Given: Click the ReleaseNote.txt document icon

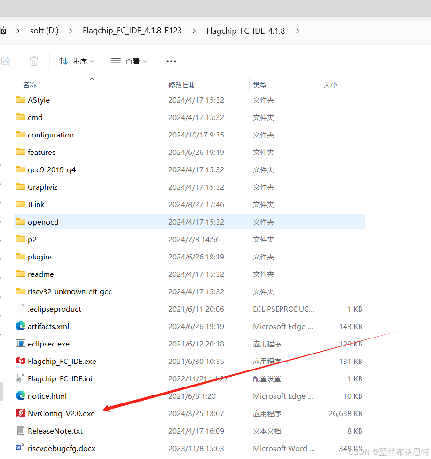Looking at the screenshot, I should (21, 431).
